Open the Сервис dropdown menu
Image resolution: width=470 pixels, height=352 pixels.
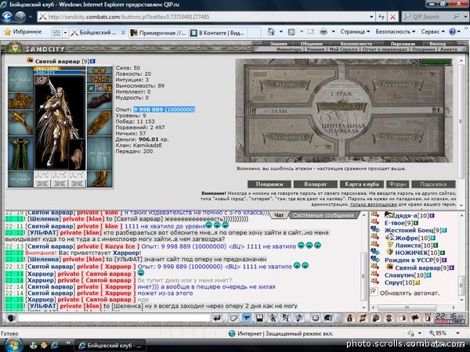pos(432,31)
